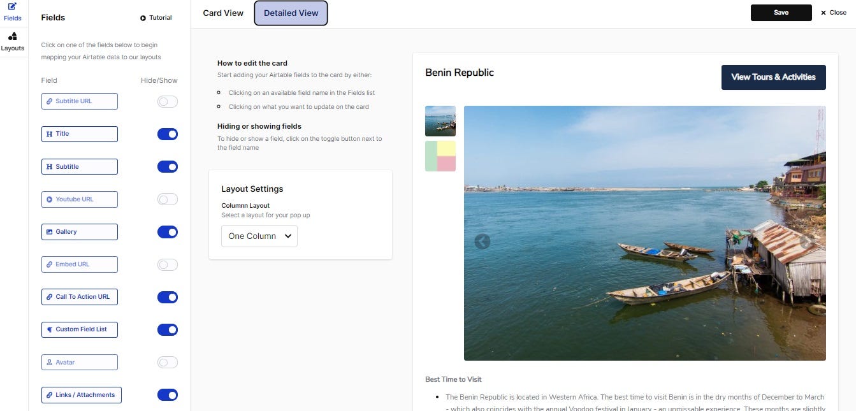Click the link icon in Links / Attachments
Image resolution: width=856 pixels, height=411 pixels.
pos(50,395)
